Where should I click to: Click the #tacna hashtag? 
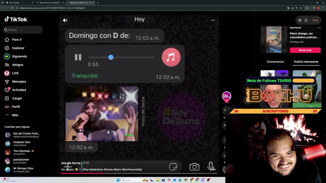click(108, 170)
